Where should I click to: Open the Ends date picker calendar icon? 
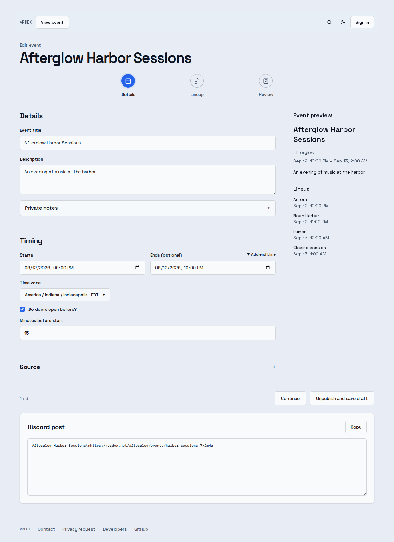point(268,268)
